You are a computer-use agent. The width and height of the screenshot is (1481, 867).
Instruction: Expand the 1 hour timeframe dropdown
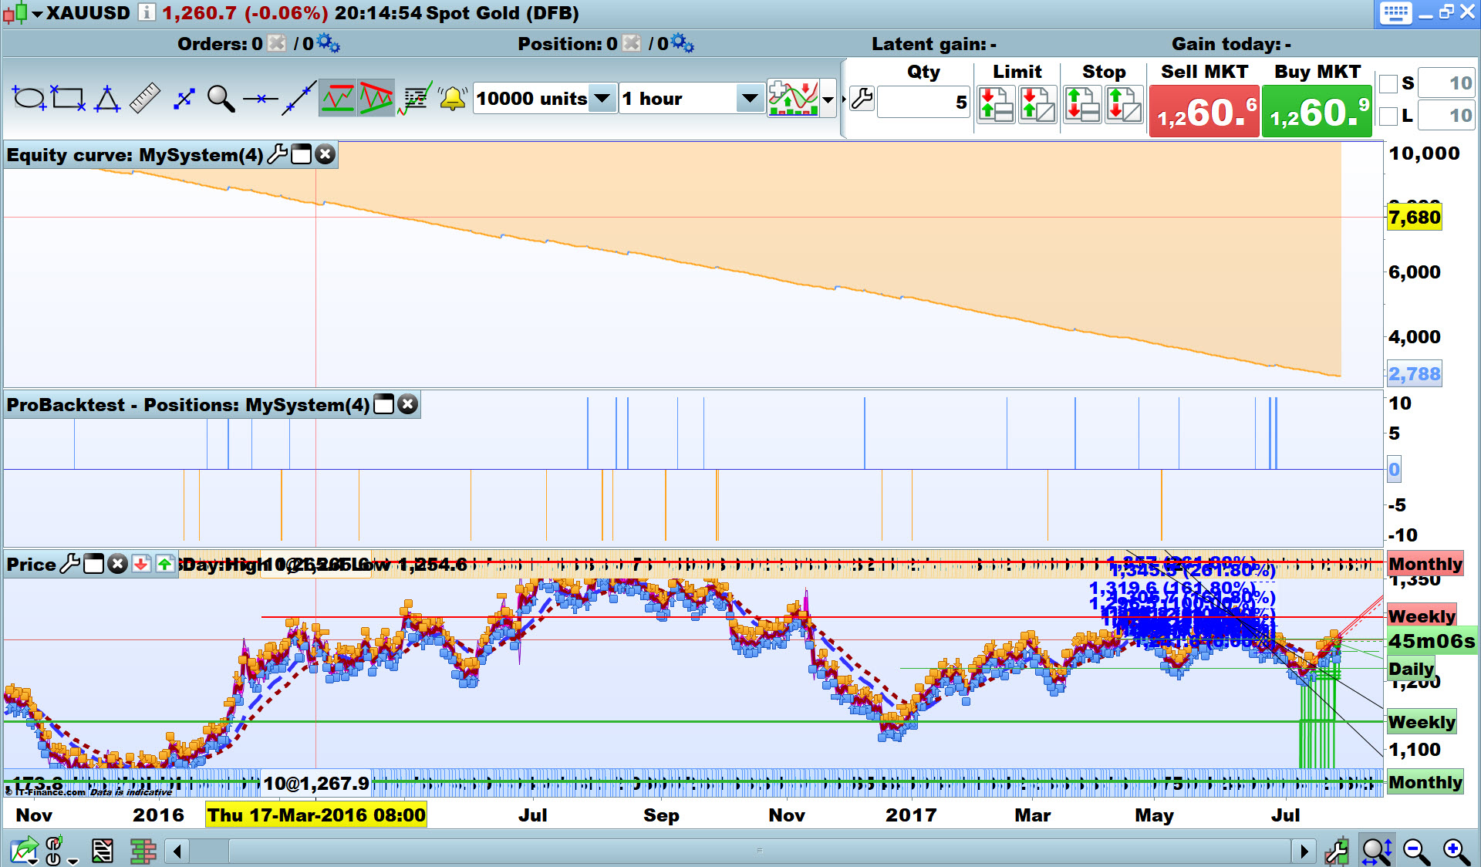748,99
